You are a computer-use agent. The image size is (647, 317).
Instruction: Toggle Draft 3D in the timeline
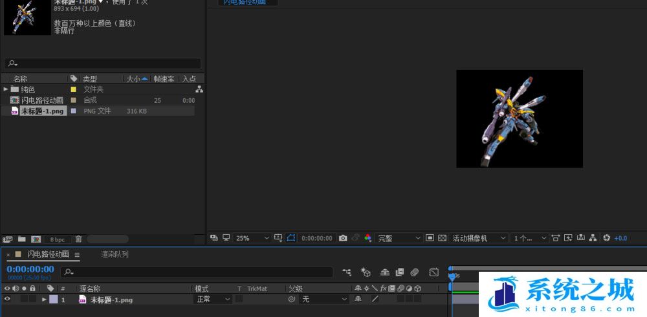(366, 272)
